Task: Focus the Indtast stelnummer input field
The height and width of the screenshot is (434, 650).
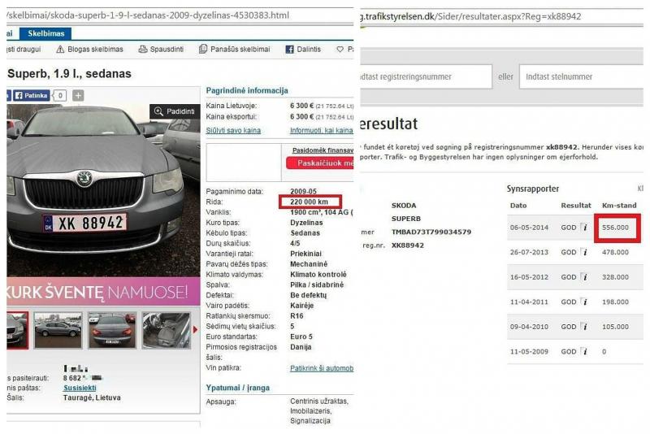Action: pyautogui.click(x=581, y=76)
